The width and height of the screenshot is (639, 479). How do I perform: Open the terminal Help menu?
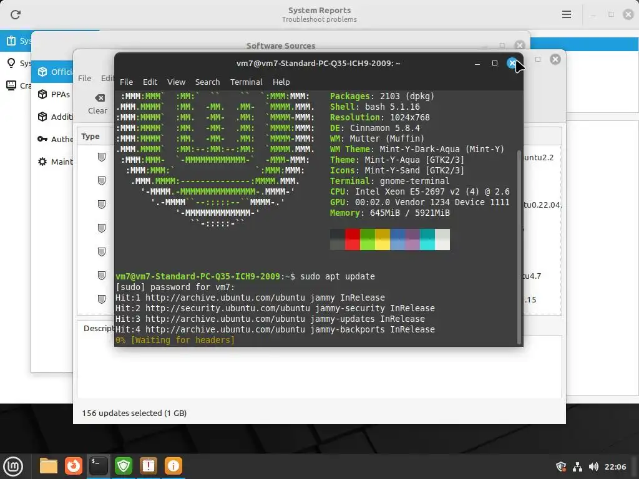point(281,82)
